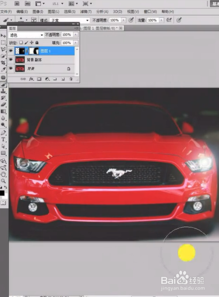
Task: Toggle lock position
Action: click(x=32, y=43)
